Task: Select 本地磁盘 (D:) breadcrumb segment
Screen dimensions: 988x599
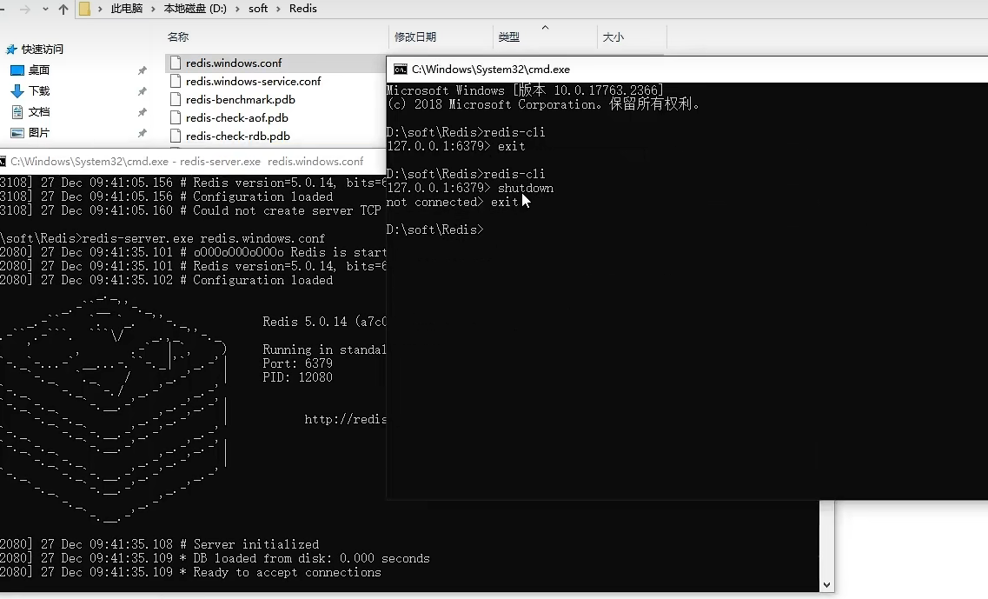Action: [x=195, y=9]
